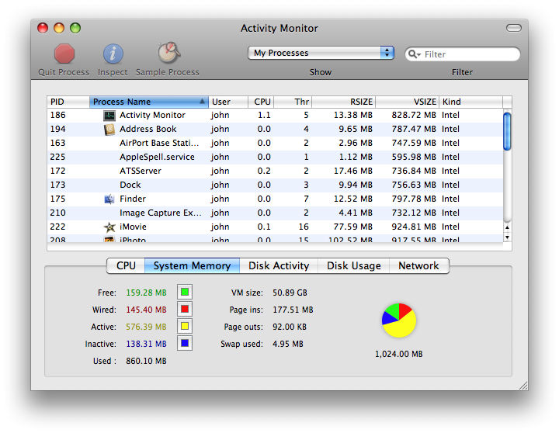Screen dimensions: 559x433
Task: Click the Finder process name
Action: (x=133, y=199)
